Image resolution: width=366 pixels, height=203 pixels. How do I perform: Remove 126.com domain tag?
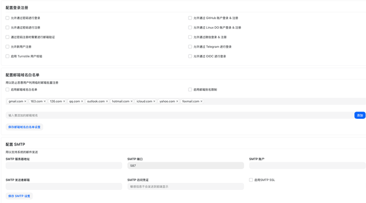(x=64, y=101)
